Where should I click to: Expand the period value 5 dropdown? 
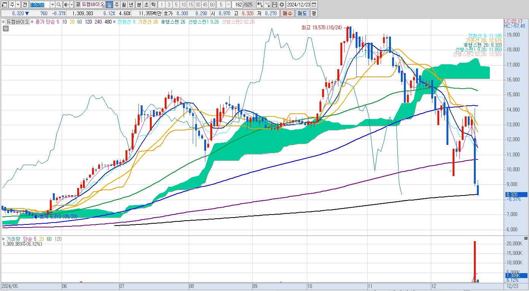(x=228, y=5)
